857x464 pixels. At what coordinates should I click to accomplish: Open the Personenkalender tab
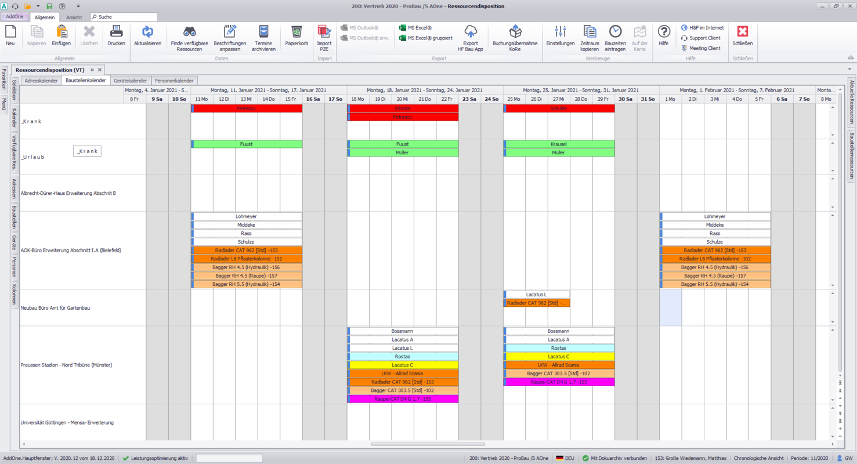[175, 81]
